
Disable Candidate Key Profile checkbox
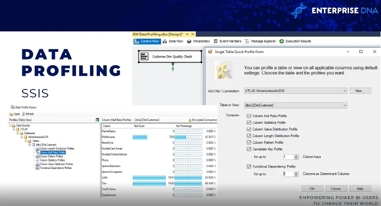(x=249, y=149)
